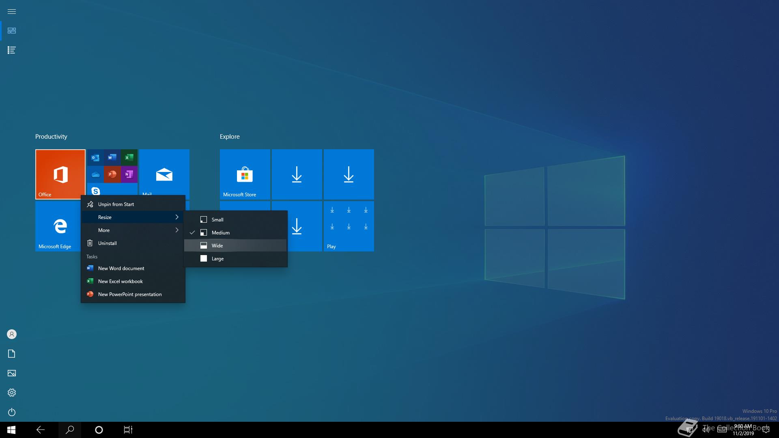Expand the Start hamburger menu
The height and width of the screenshot is (438, 779).
pos(11,11)
